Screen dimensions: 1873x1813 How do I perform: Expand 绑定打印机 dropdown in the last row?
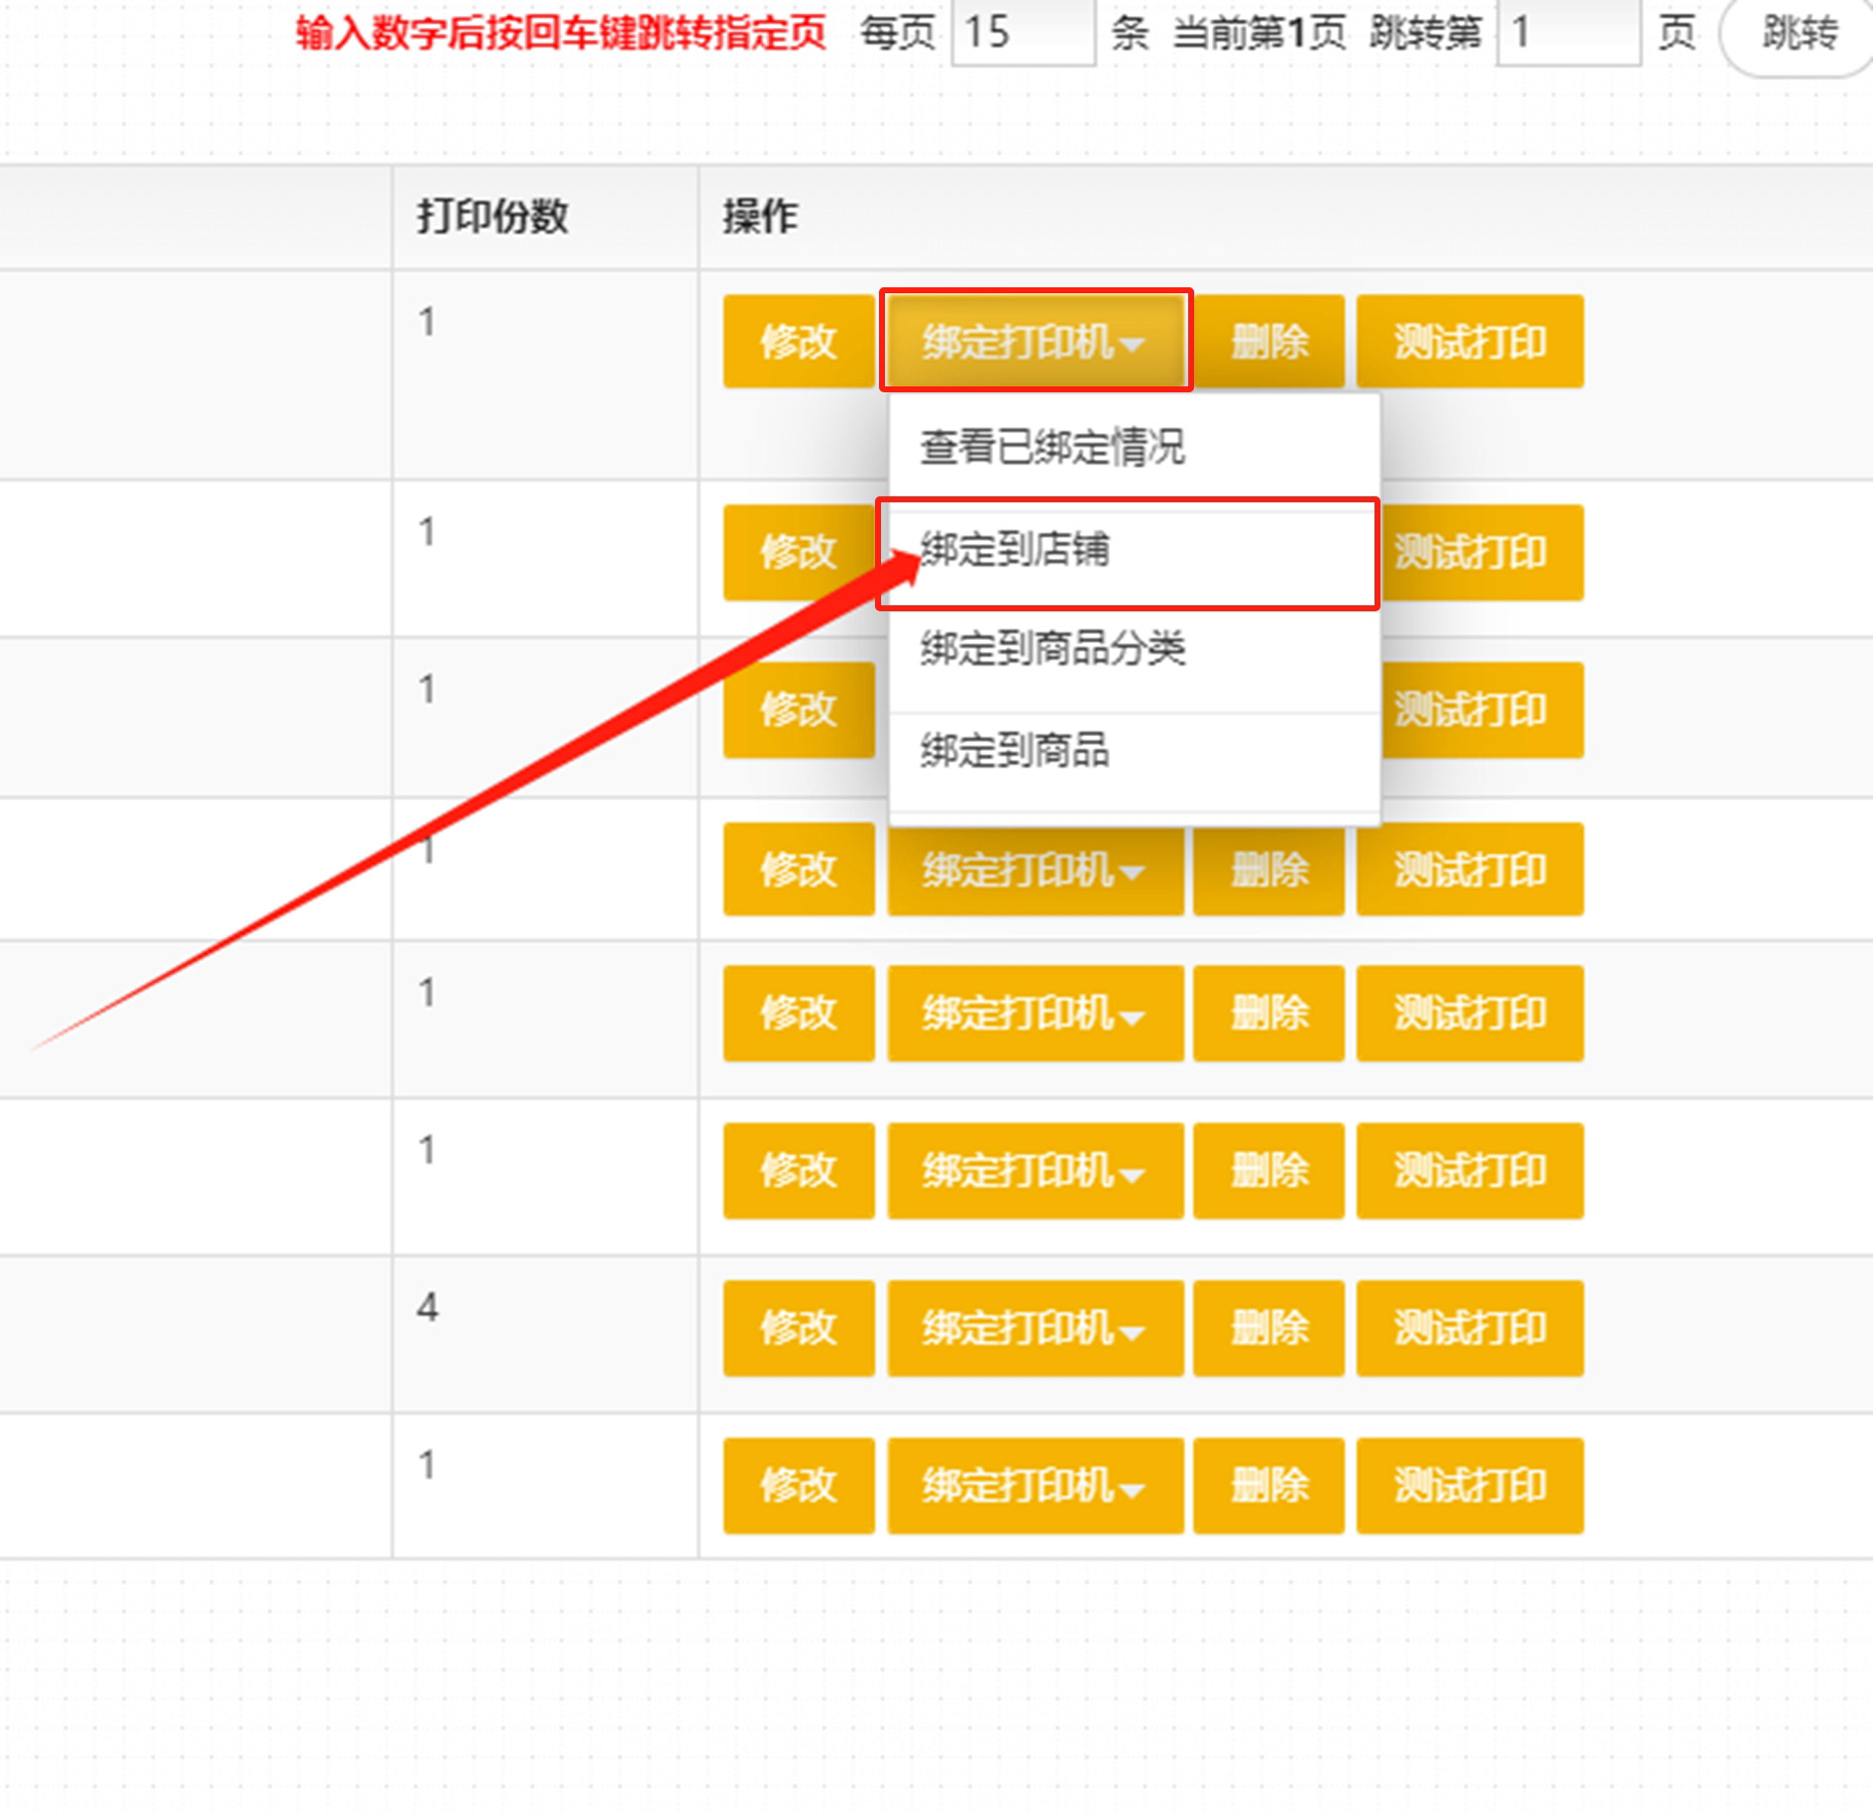coord(1035,1485)
